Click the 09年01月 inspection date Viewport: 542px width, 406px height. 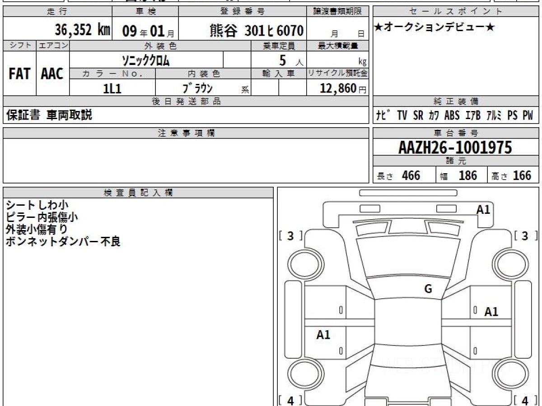click(x=148, y=31)
